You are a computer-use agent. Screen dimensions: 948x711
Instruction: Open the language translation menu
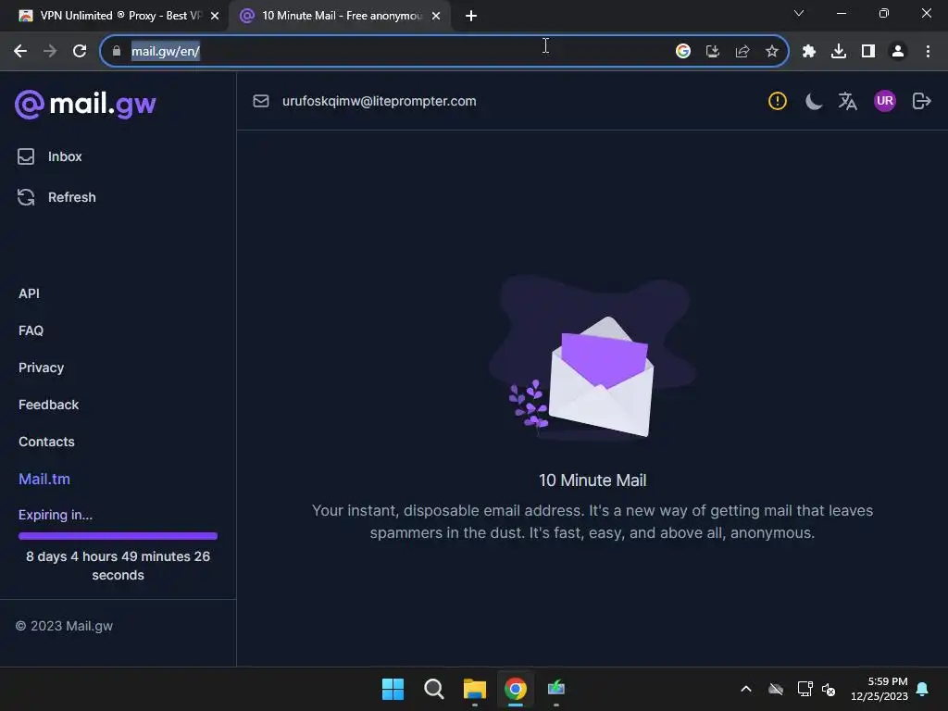pyautogui.click(x=848, y=101)
